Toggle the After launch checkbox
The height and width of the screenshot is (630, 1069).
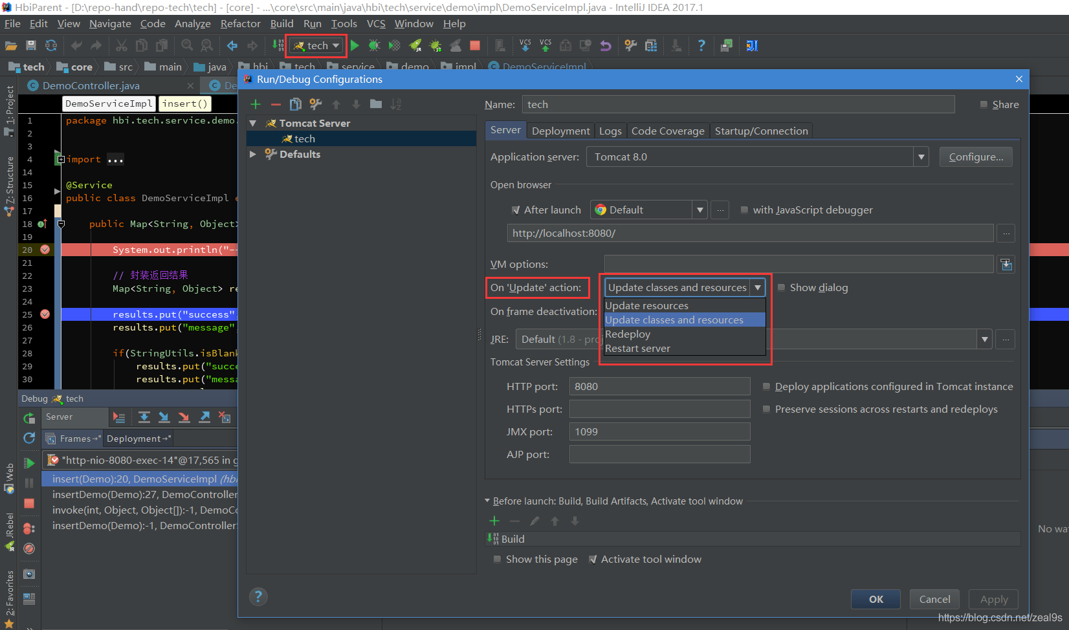(x=516, y=210)
